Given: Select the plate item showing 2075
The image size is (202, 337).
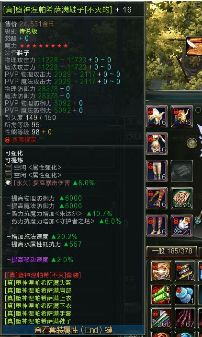Looking at the screenshot, I should pos(181,198).
